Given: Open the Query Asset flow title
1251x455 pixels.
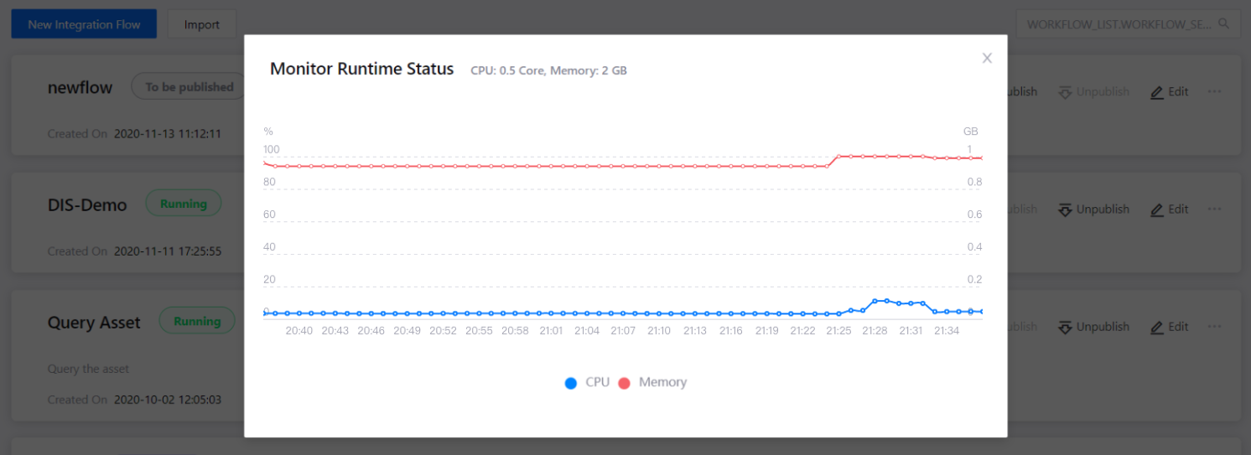Looking at the screenshot, I should click(94, 323).
